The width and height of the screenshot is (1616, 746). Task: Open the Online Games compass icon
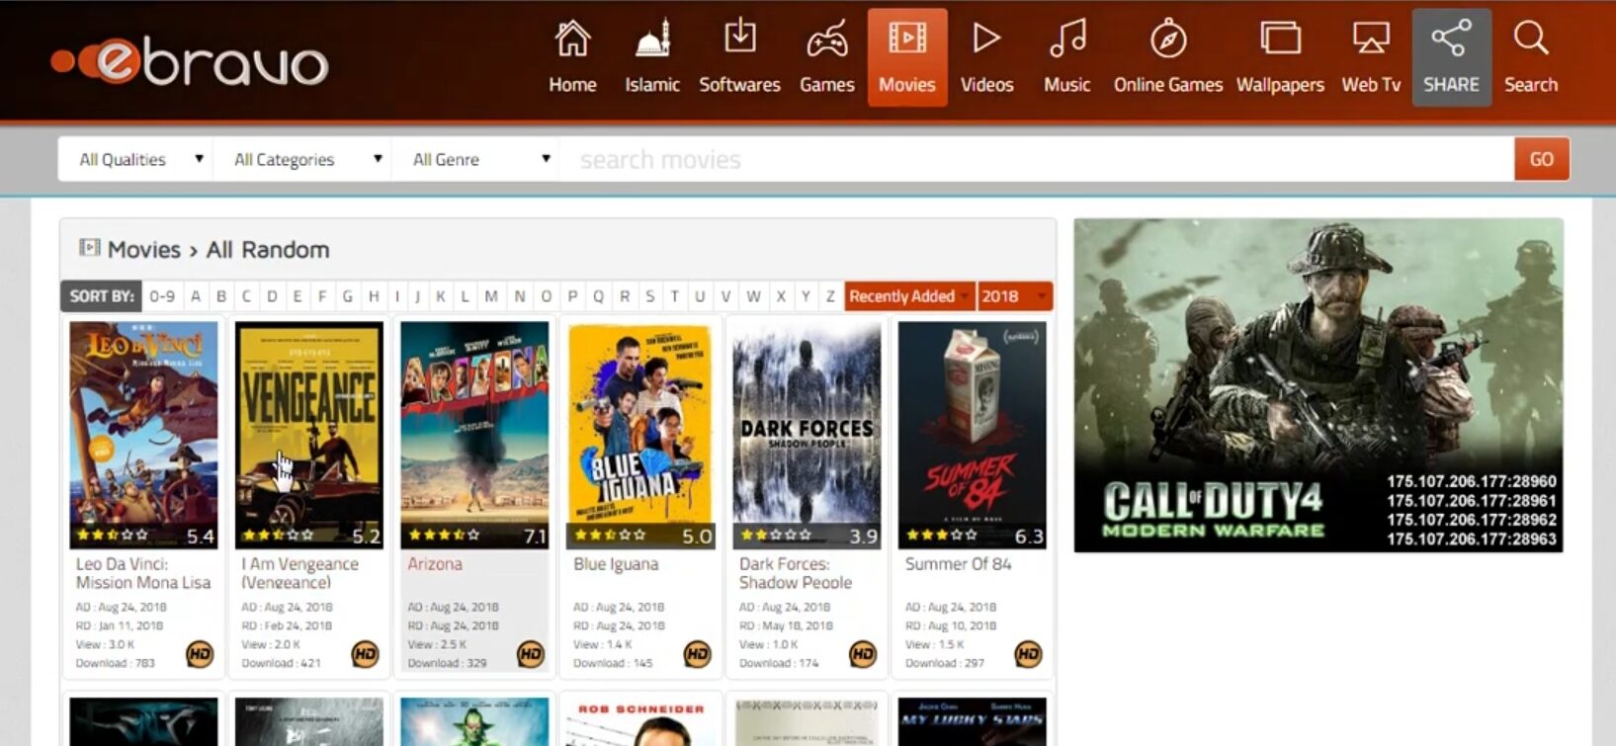point(1168,39)
